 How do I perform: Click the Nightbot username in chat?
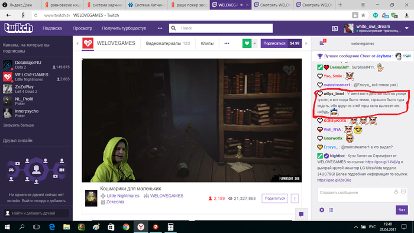[x=337, y=156]
